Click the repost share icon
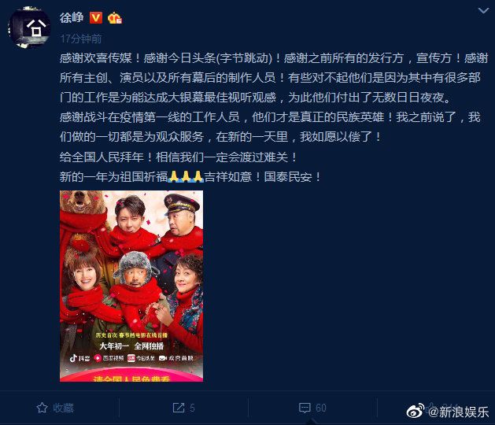Viewport: 495px width, 425px height. click(179, 408)
